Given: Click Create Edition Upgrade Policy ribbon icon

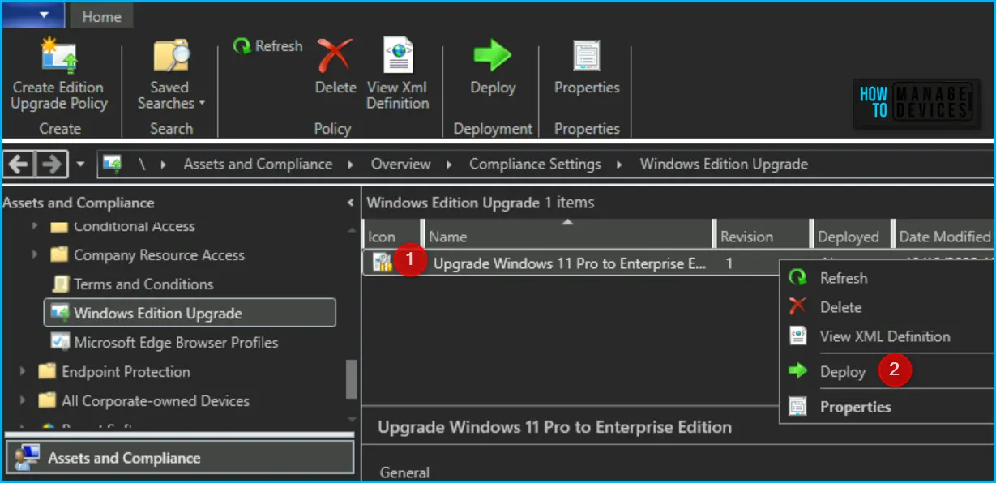Looking at the screenshot, I should 58,56.
